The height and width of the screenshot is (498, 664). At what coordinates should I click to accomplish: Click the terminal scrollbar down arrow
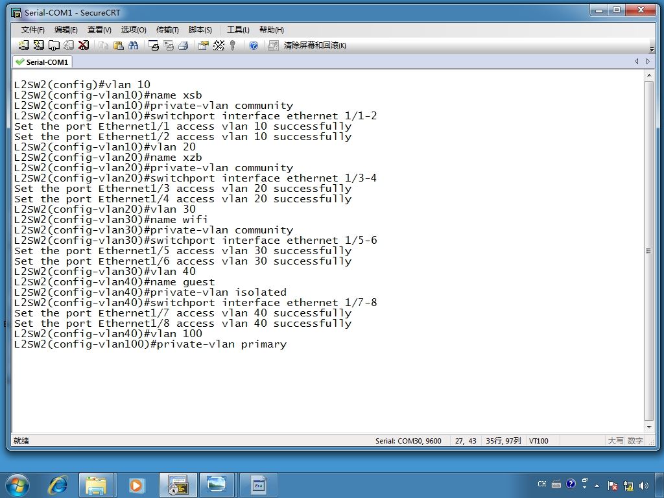click(x=648, y=427)
